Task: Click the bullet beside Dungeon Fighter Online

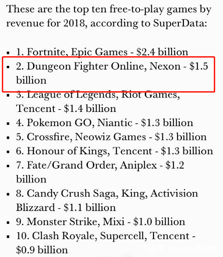Action: (8, 67)
